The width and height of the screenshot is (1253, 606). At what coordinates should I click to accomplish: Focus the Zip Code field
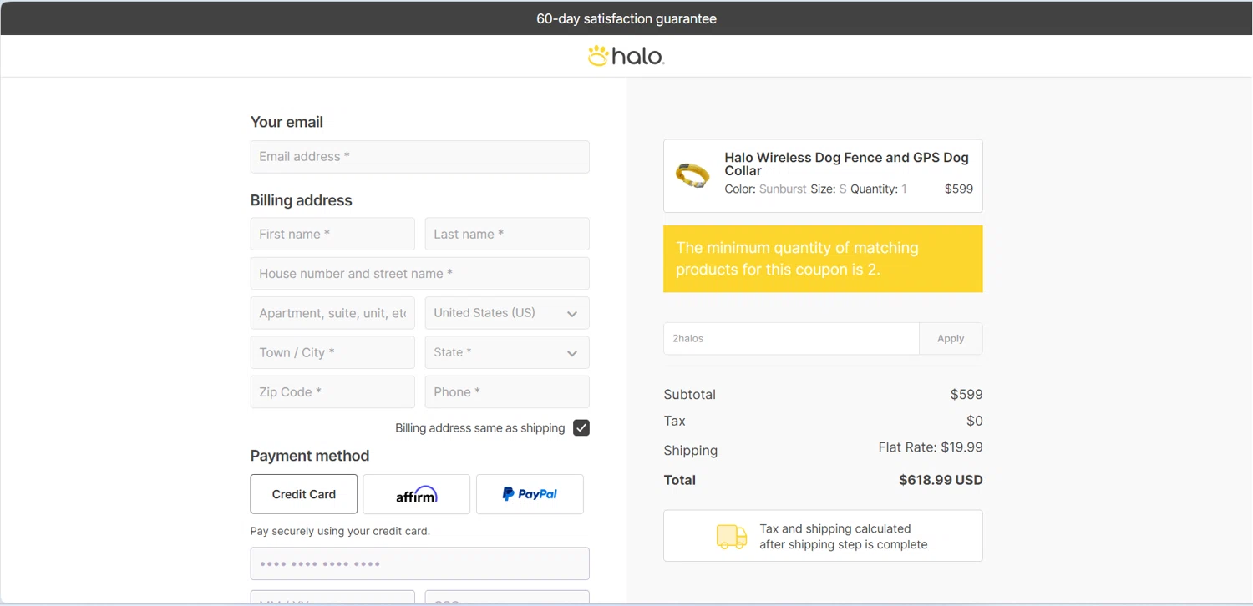[x=332, y=392]
